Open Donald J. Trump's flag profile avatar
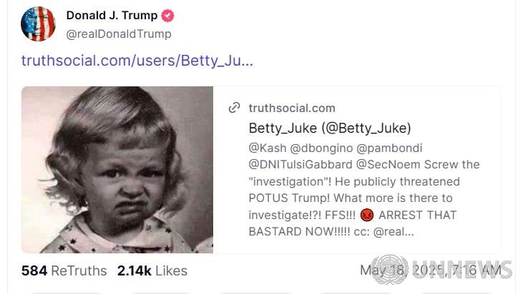Screen dimensions: 523x294 [x=38, y=24]
